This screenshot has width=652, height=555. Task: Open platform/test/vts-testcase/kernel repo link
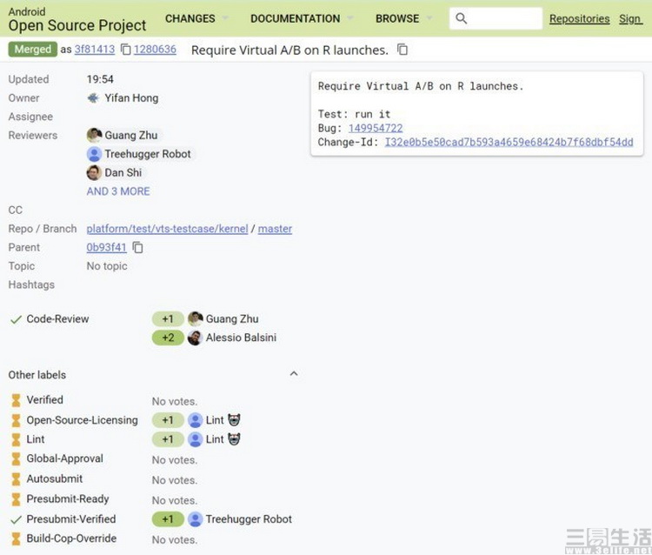tap(167, 229)
